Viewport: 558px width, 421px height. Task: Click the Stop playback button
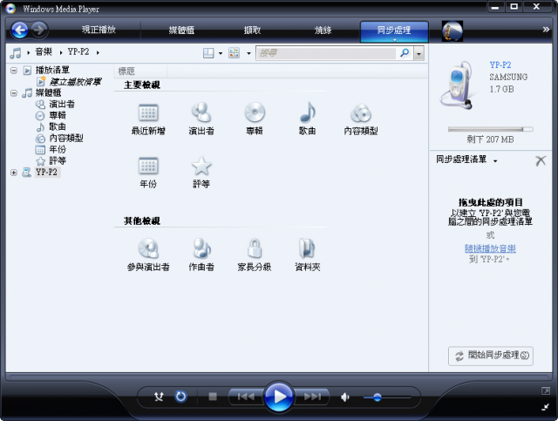point(213,397)
